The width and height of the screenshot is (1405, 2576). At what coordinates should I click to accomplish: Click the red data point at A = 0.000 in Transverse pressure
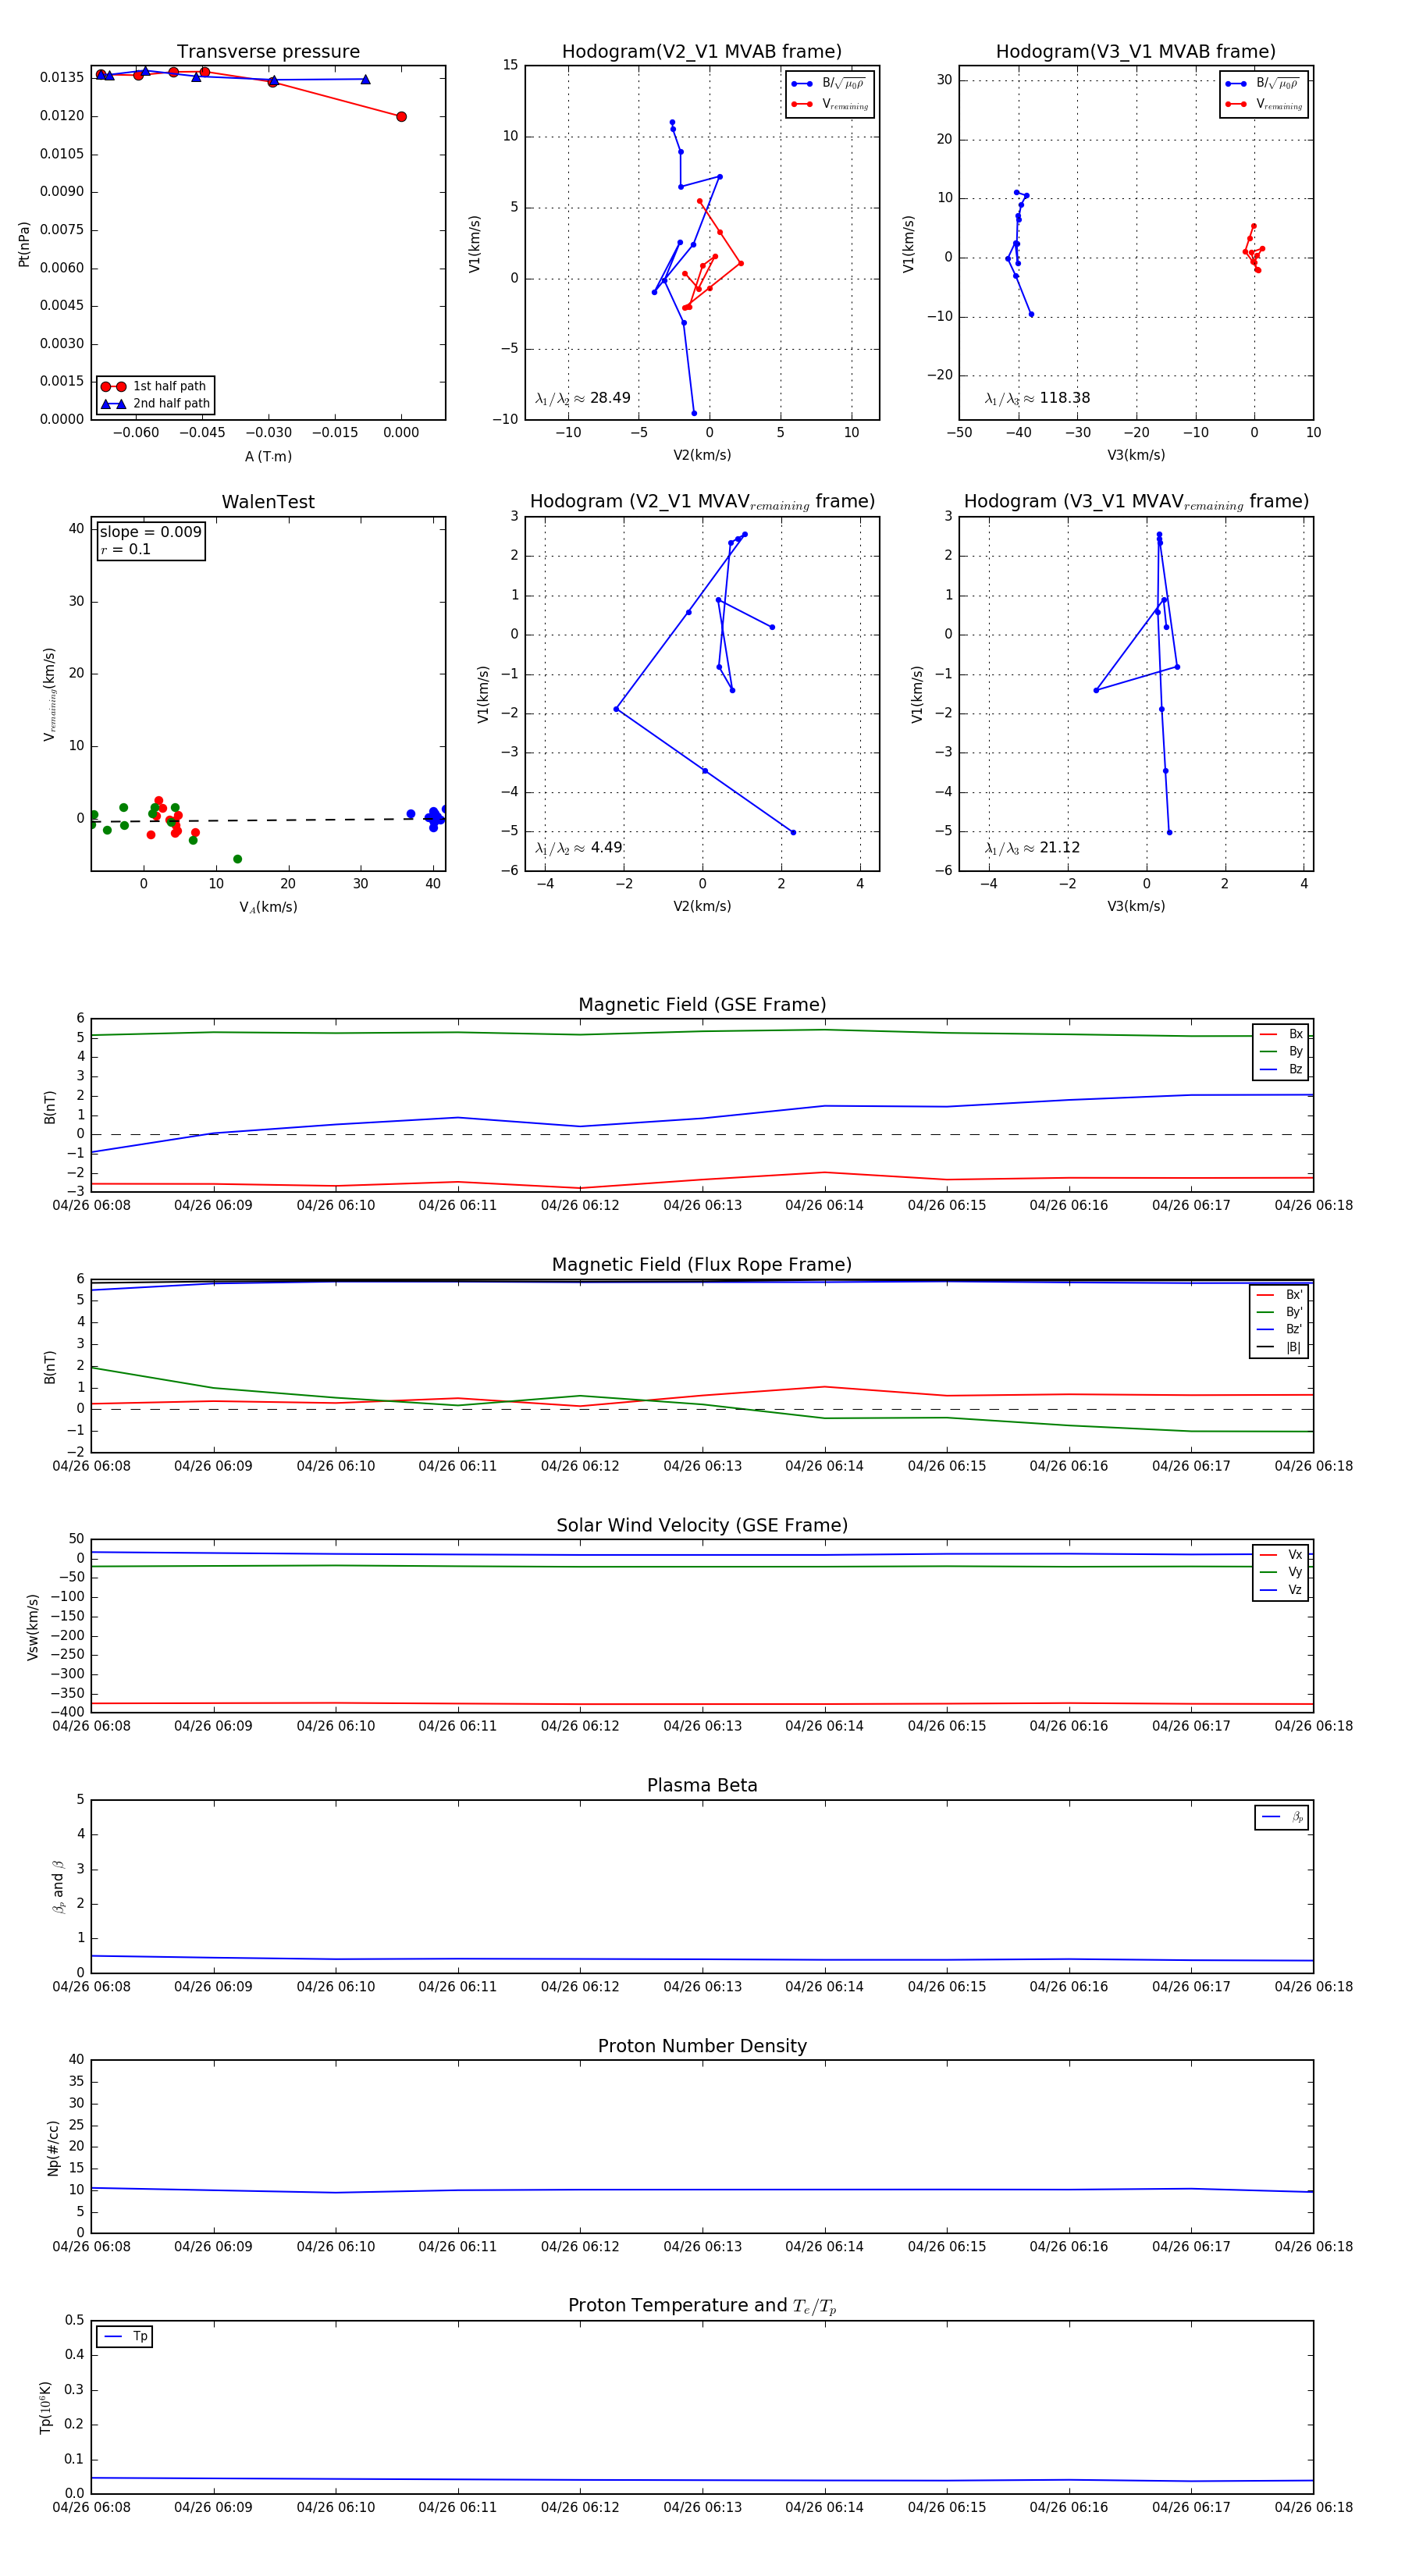pyautogui.click(x=401, y=117)
